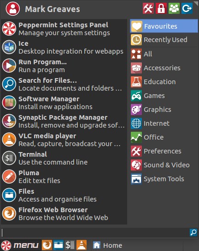Click Terminal launcher in the panel
This screenshot has height=251, width=199.
[x=70, y=245]
